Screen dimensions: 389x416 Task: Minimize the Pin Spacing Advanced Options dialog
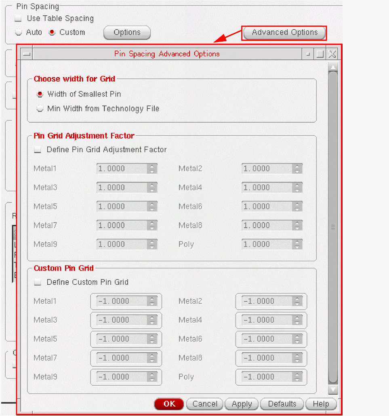[308, 54]
